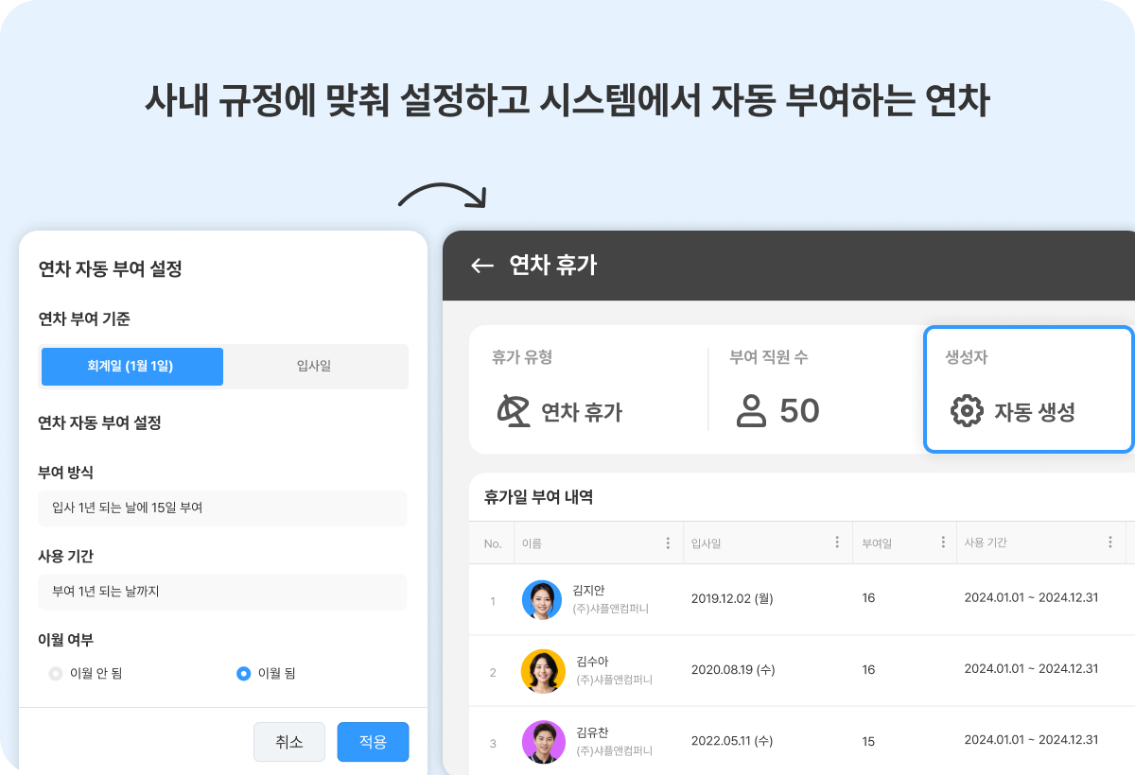Click the gear icon beside 자동 생성
Screen dimensions: 1135x775
point(967,412)
